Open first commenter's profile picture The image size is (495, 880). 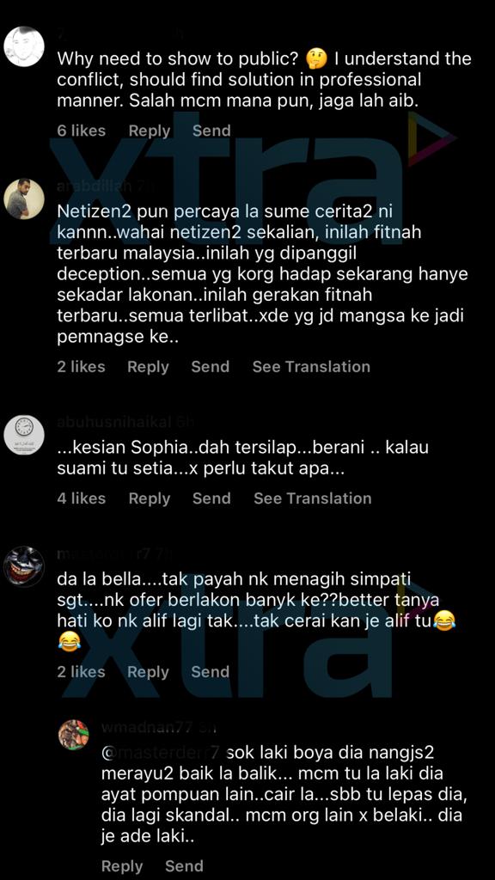(x=24, y=46)
